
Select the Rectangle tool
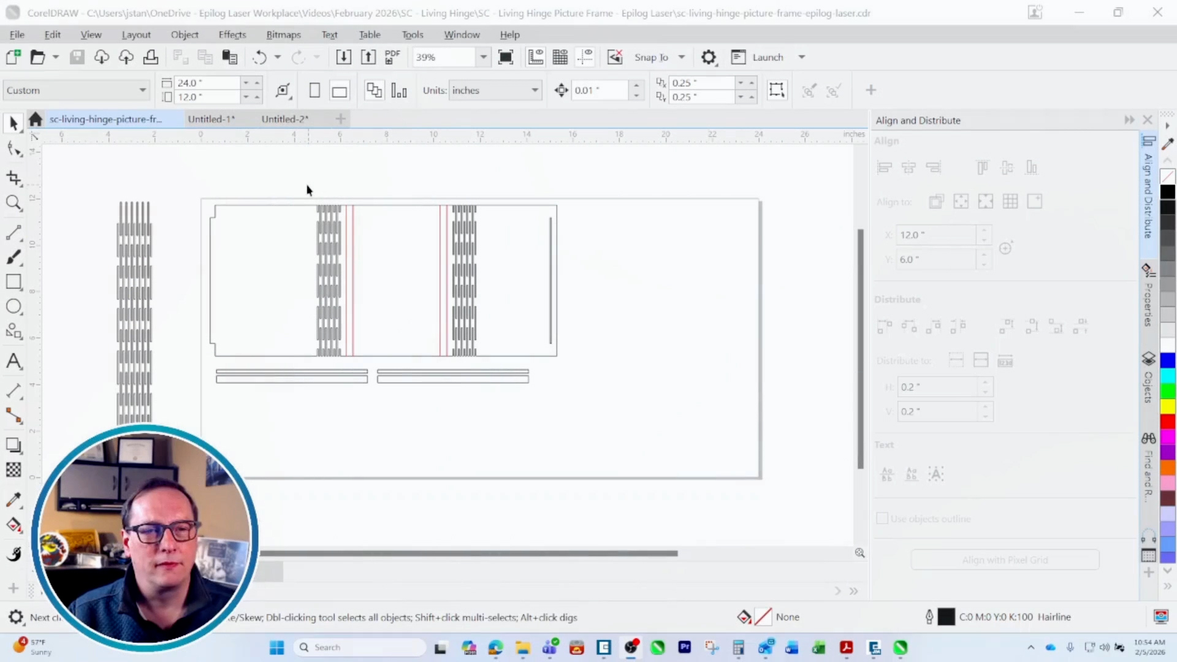click(13, 282)
